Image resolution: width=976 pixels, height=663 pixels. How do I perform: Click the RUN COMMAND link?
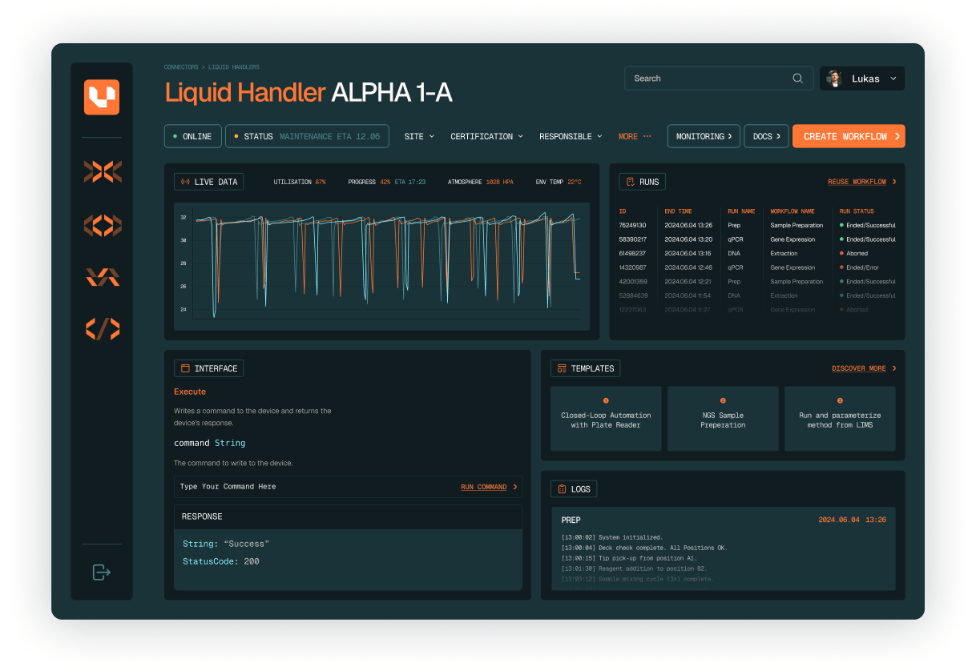tap(484, 486)
